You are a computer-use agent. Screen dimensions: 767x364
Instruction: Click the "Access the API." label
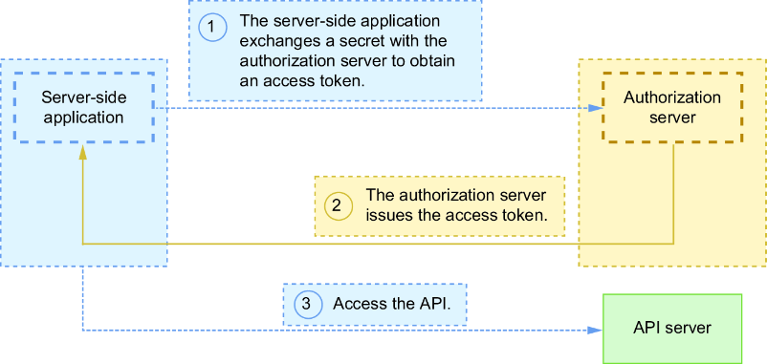point(392,304)
